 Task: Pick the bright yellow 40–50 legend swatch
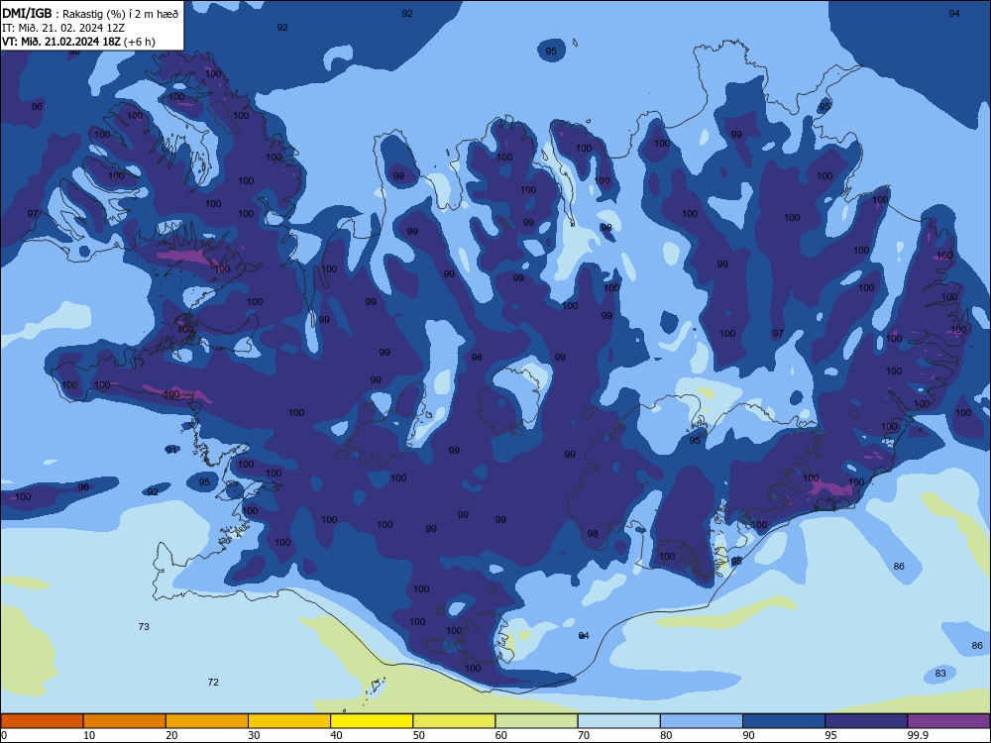coord(372,721)
